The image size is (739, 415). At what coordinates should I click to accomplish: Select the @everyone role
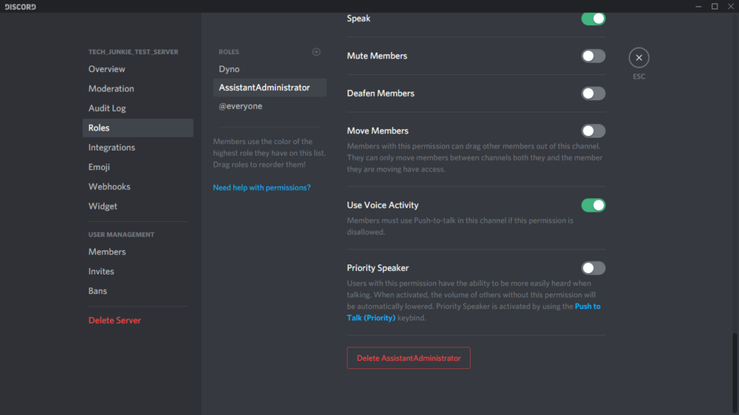point(240,107)
